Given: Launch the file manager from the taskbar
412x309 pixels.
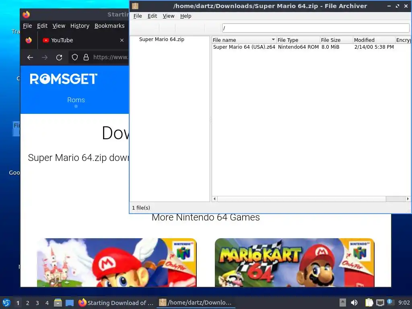Looking at the screenshot, I should click(x=58, y=303).
